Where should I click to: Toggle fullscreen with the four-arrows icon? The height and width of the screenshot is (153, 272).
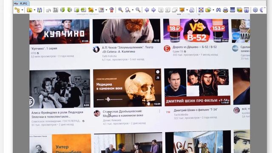pyautogui.click(x=201, y=10)
